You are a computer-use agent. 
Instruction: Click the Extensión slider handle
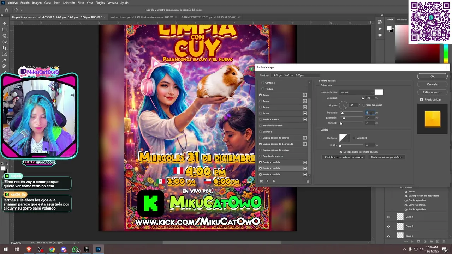click(344, 118)
